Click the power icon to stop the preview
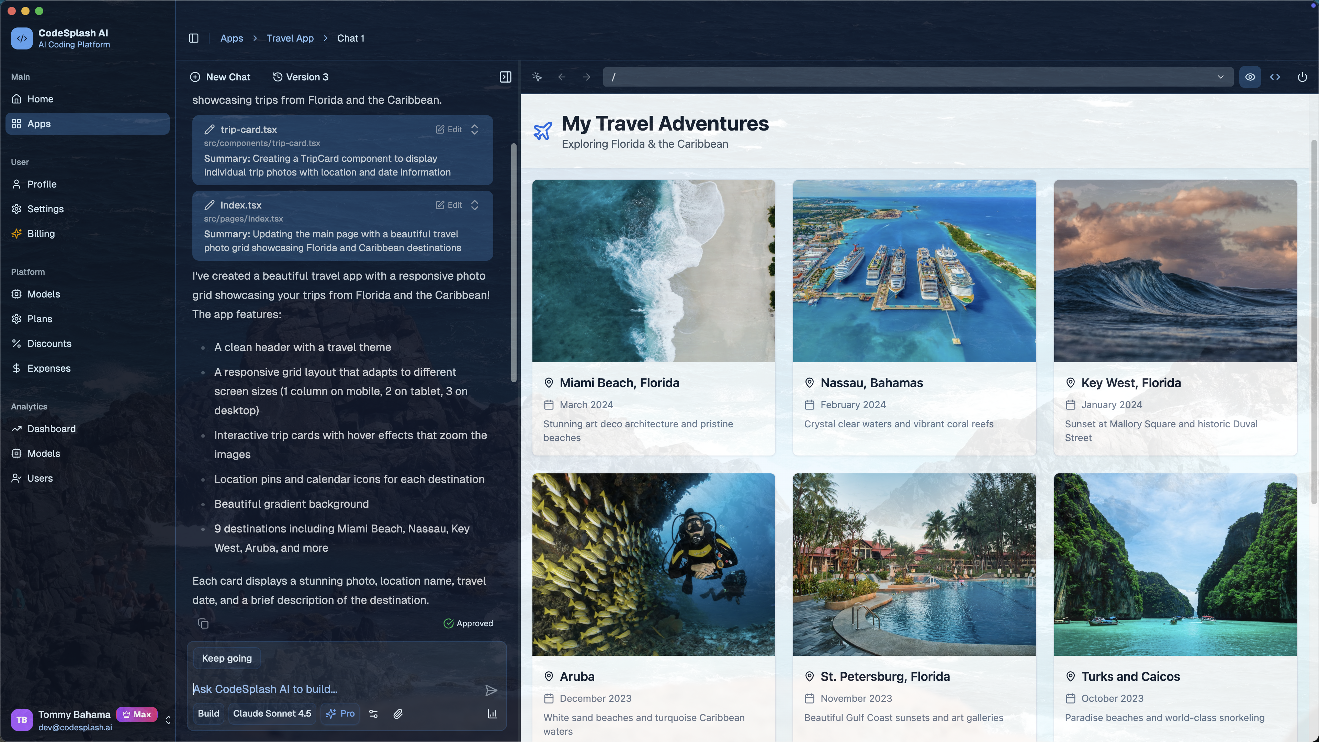The image size is (1319, 742). [1301, 77]
